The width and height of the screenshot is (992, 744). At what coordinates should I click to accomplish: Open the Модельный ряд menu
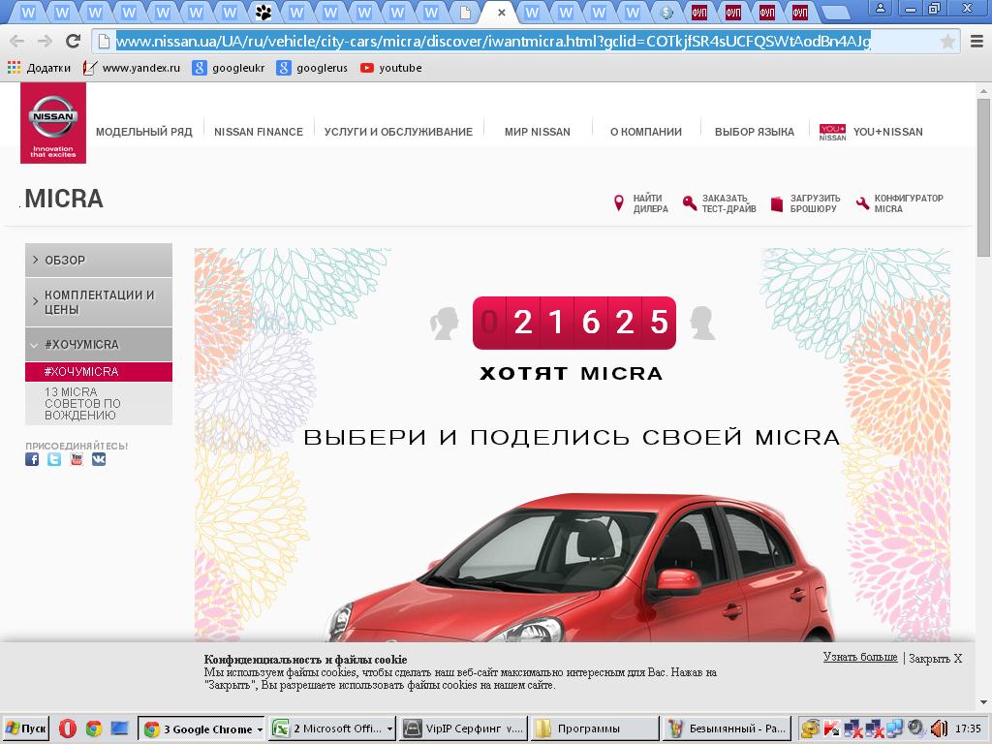point(144,132)
